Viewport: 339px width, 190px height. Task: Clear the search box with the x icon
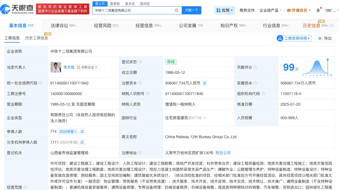tap(177, 10)
